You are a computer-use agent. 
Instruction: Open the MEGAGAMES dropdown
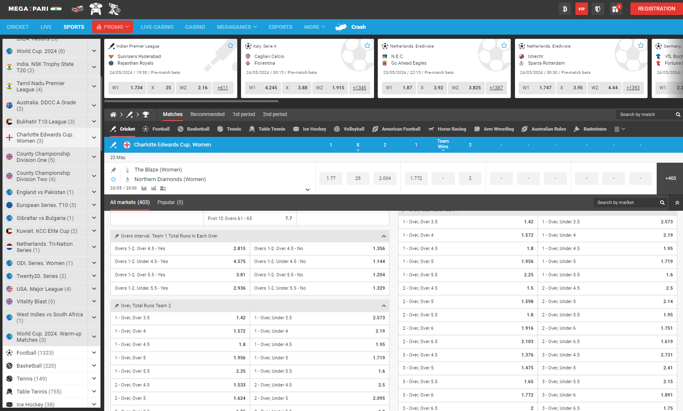(x=237, y=27)
